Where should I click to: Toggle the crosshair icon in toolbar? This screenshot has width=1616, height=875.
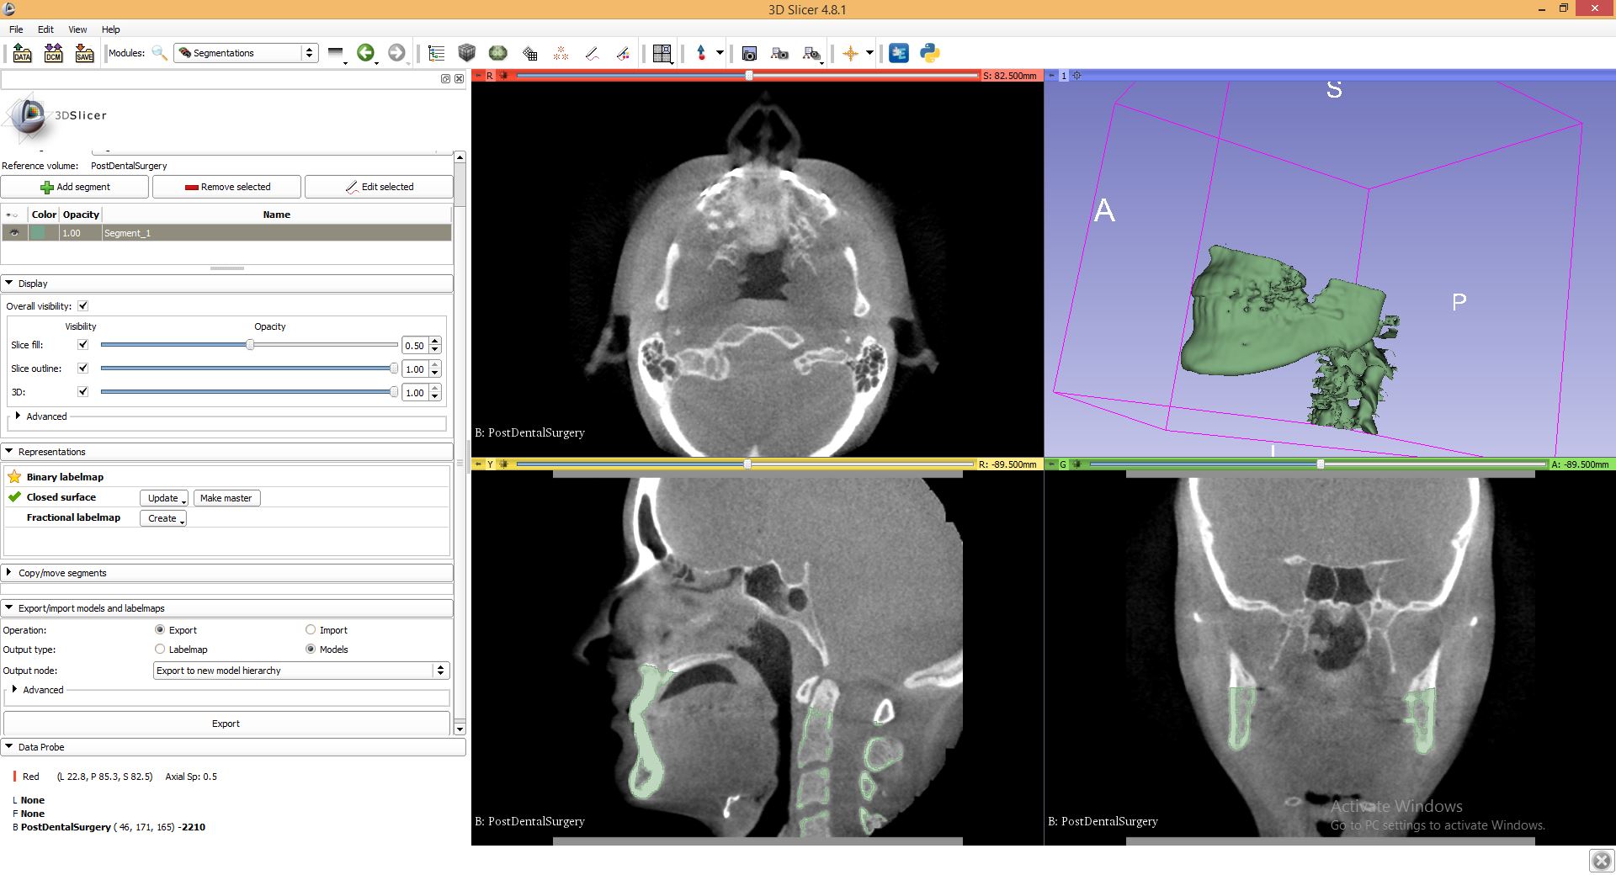[850, 53]
